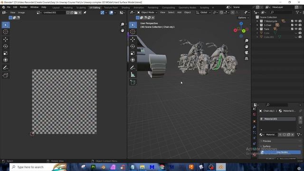This screenshot has width=304, height=171.
Task: Select the Rip Region tool in UV editor
Action: pos(5,76)
